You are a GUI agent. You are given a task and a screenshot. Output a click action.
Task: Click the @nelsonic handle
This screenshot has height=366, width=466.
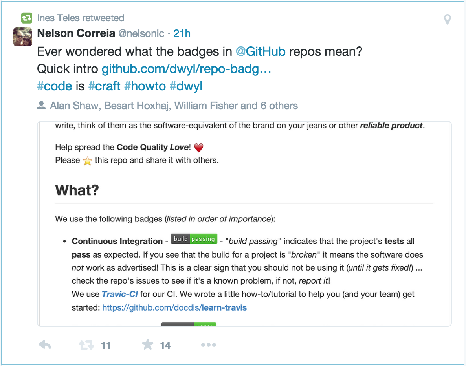point(141,33)
